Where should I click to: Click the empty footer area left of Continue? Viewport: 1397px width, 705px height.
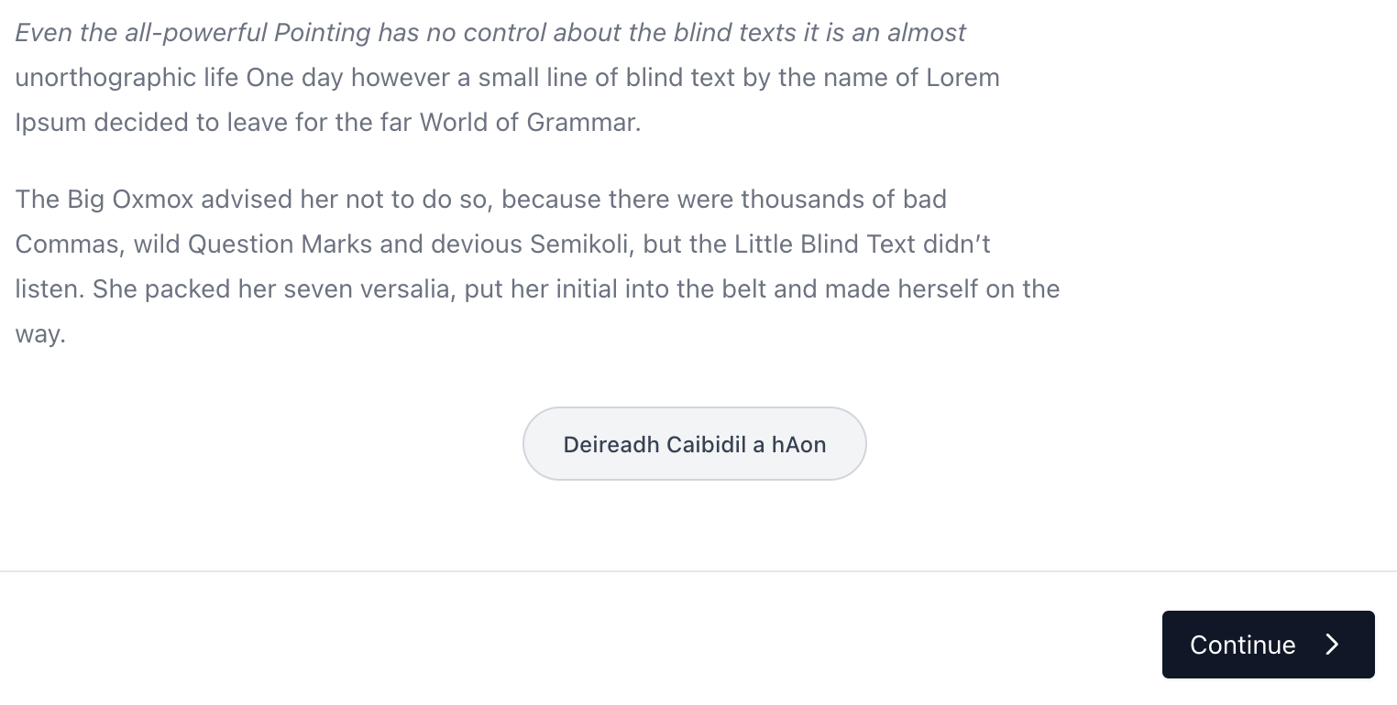click(550, 645)
